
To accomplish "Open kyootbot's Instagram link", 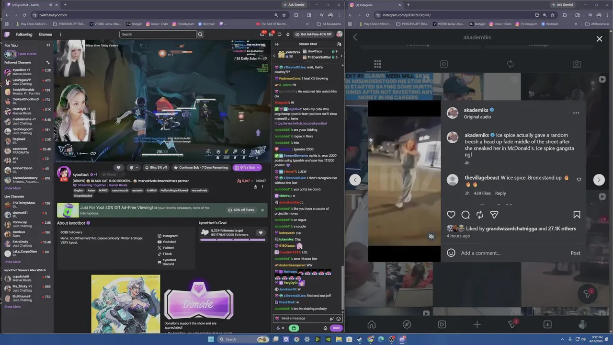I will pyautogui.click(x=168, y=236).
